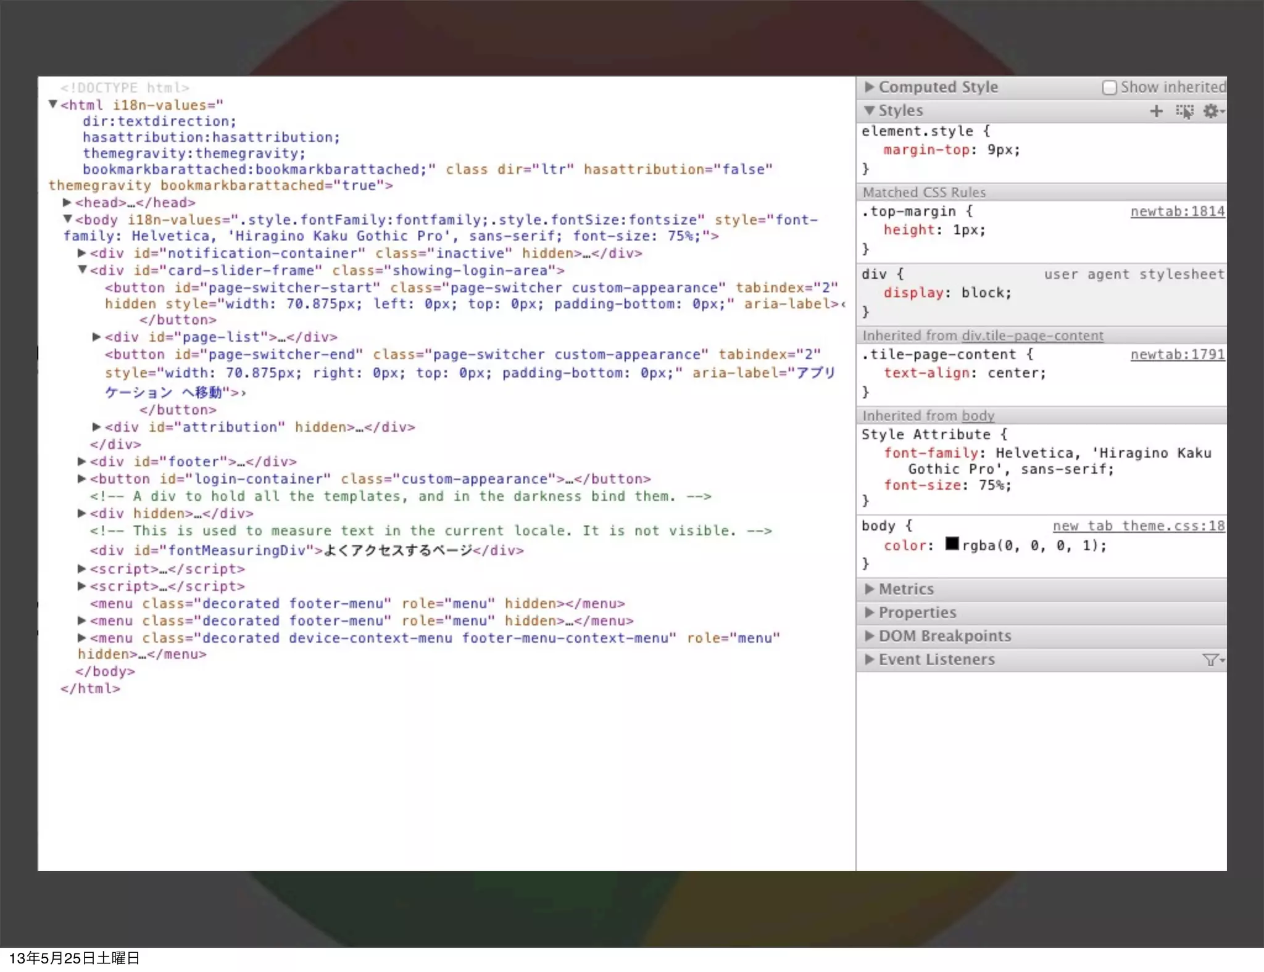Expand the page-list div node
1264x972 pixels.
coord(96,337)
